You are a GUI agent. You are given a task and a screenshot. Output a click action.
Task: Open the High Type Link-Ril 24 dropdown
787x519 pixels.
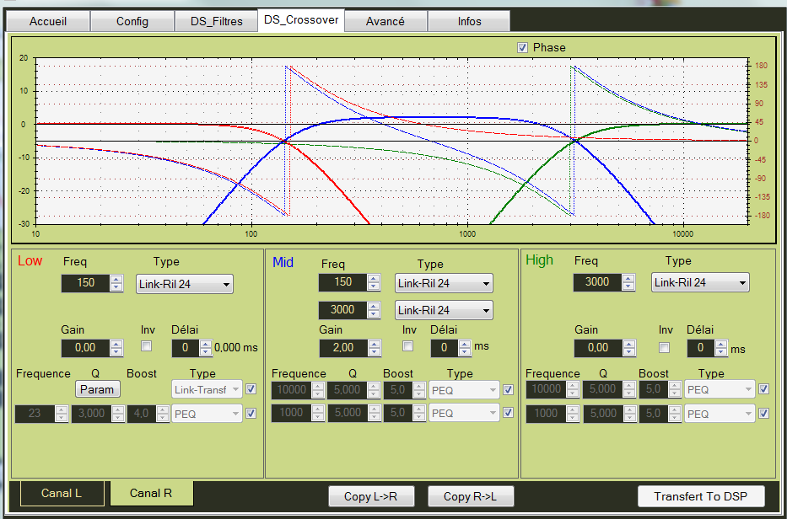(x=700, y=282)
